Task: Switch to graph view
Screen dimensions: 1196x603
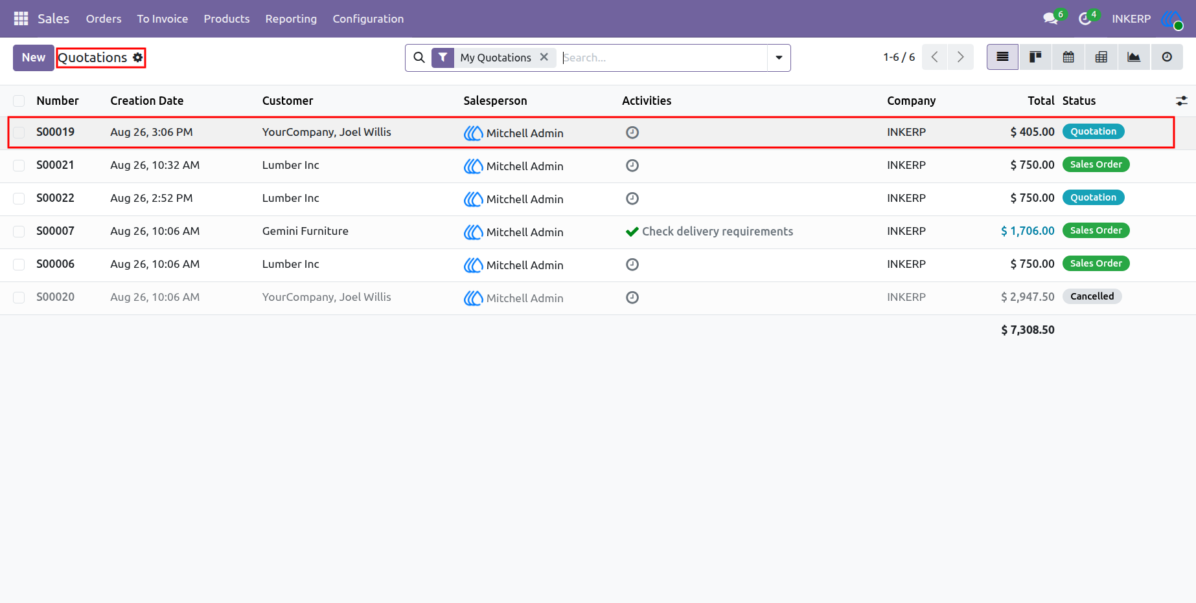Action: [x=1134, y=57]
